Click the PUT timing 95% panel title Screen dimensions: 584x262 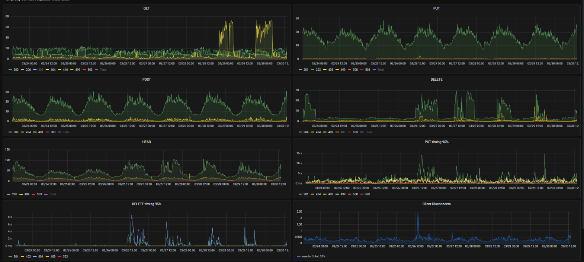(436, 142)
